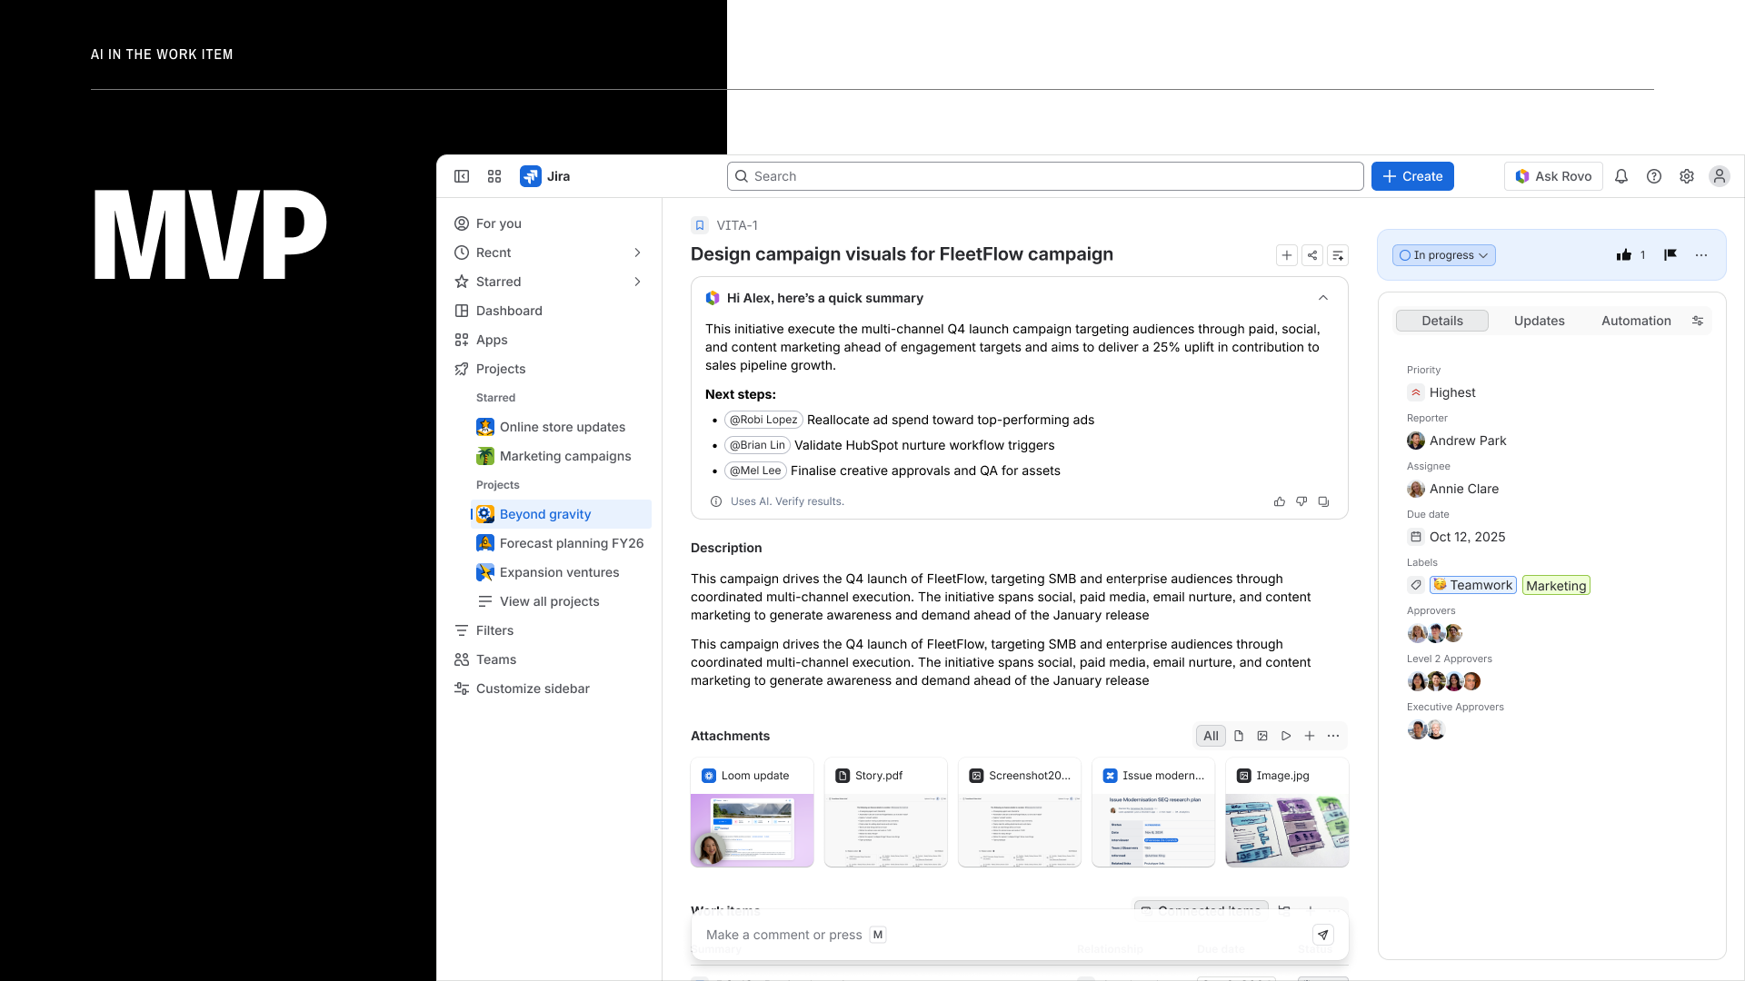Open the Issue modern... attachment
1745x981 pixels.
tap(1153, 812)
